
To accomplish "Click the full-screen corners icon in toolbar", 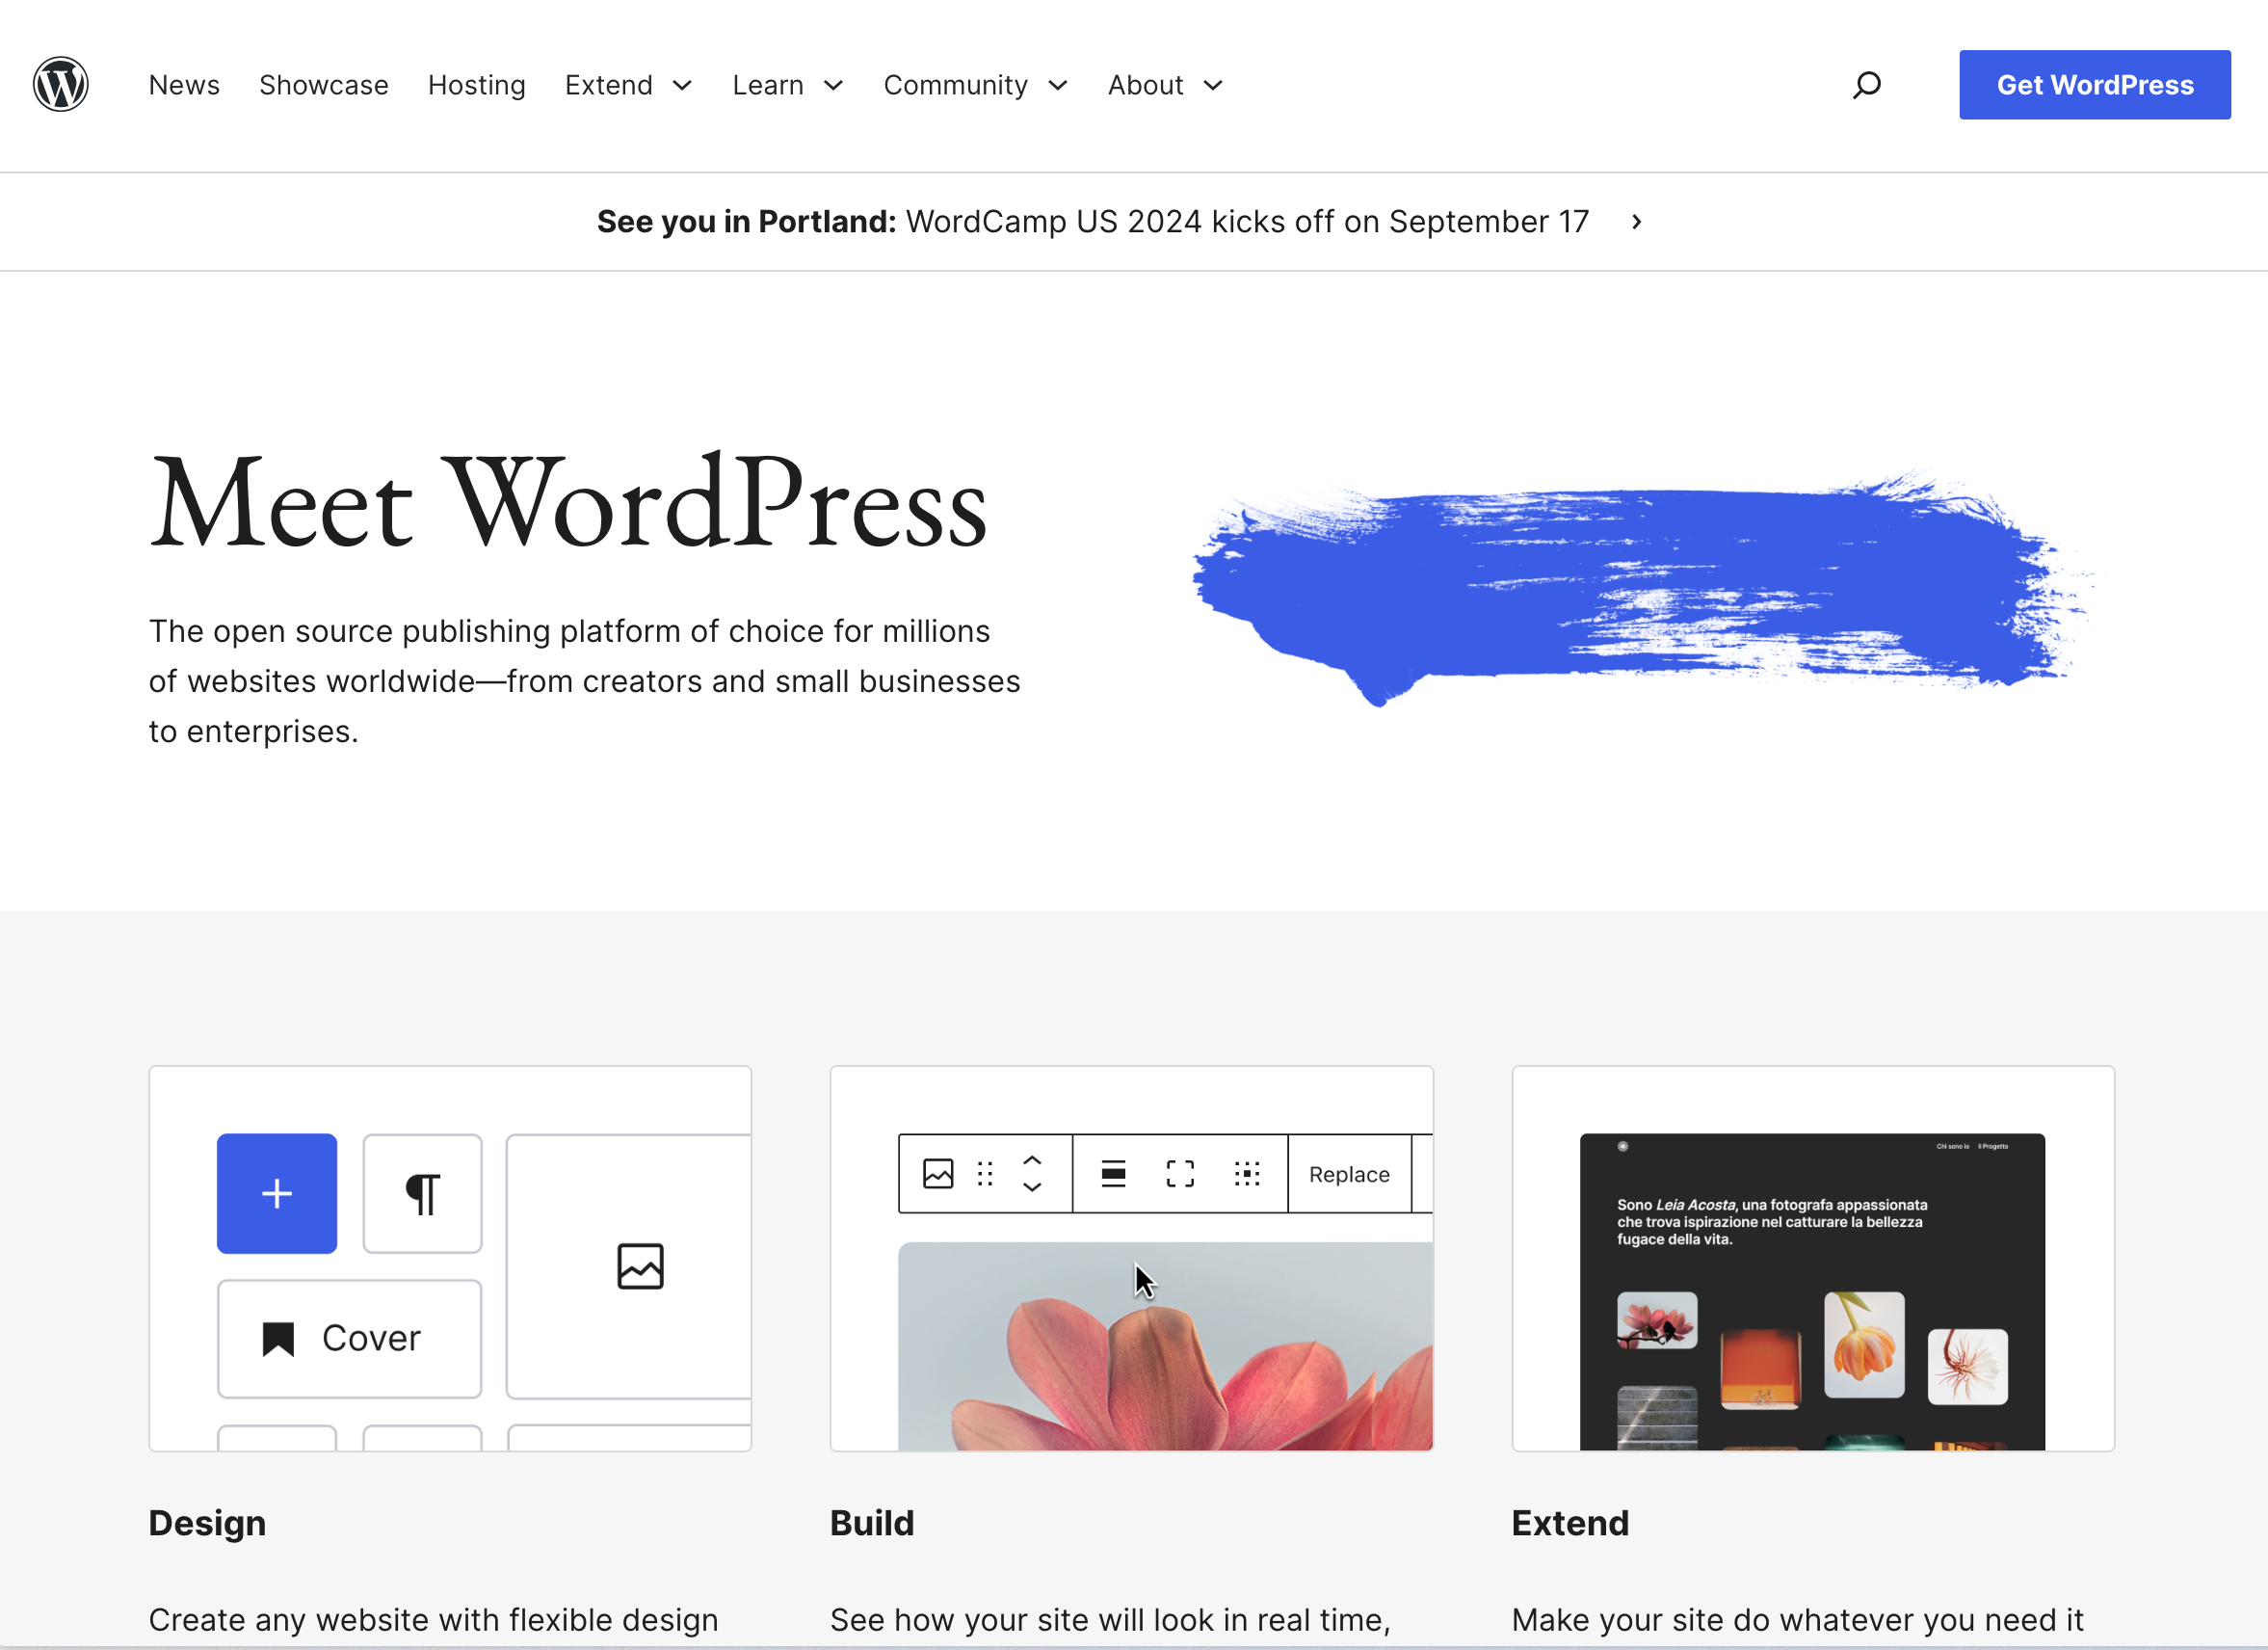I will pyautogui.click(x=1180, y=1173).
